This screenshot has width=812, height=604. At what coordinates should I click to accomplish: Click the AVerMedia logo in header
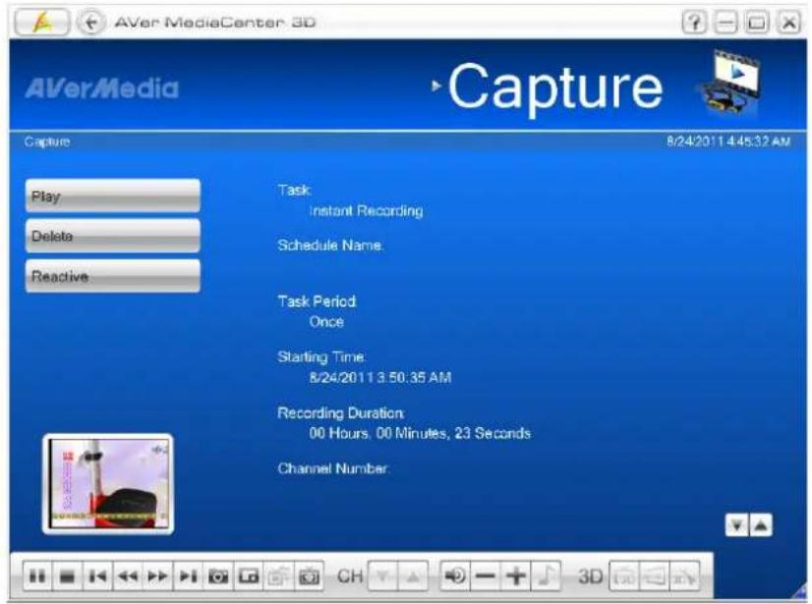101,88
